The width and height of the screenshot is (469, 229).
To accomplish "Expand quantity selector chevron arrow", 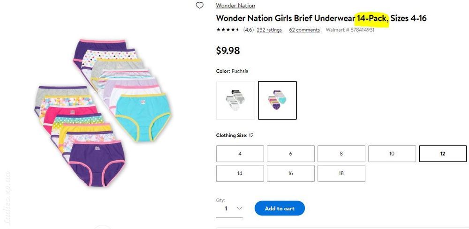I will 239,208.
